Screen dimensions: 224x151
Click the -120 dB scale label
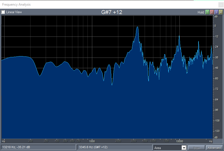coord(217,131)
